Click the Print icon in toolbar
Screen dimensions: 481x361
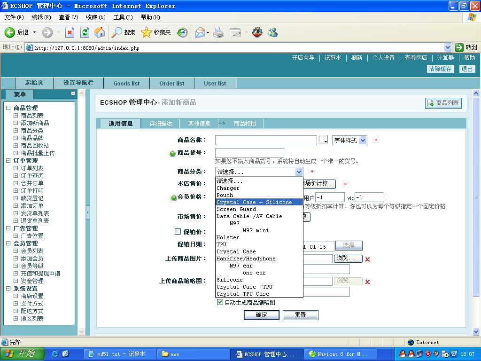coord(218,32)
